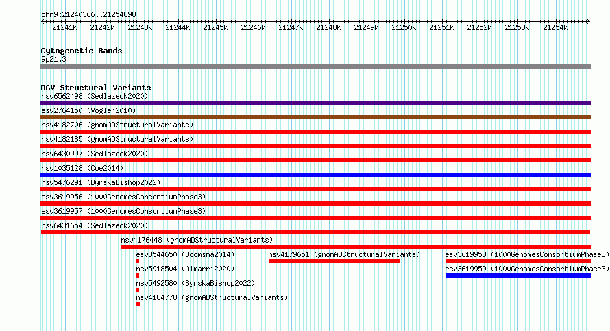610x331 pixels.
Task: Click red bar under esv3619958 label
Action: [518, 261]
